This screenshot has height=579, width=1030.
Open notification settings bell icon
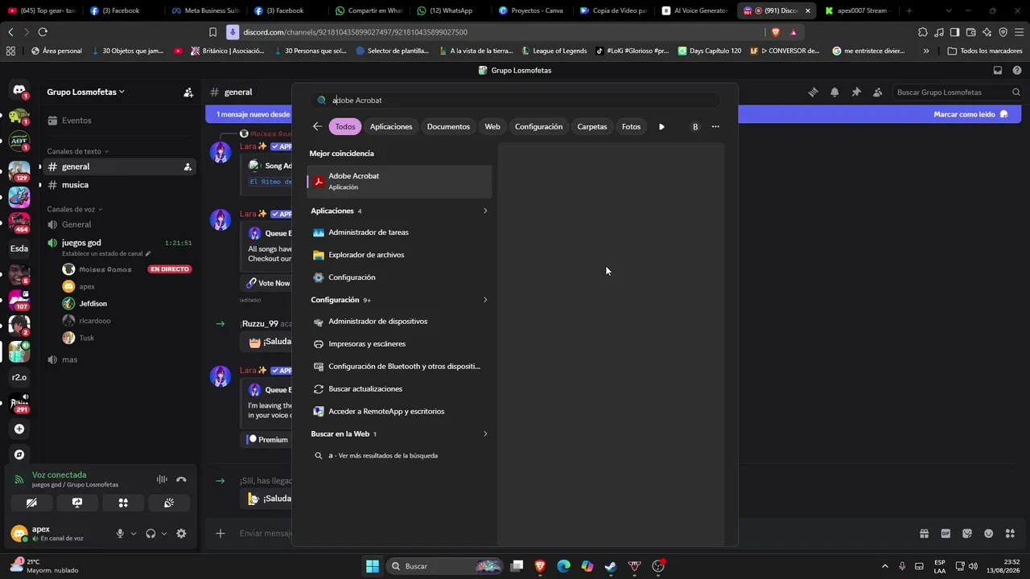tap(834, 92)
